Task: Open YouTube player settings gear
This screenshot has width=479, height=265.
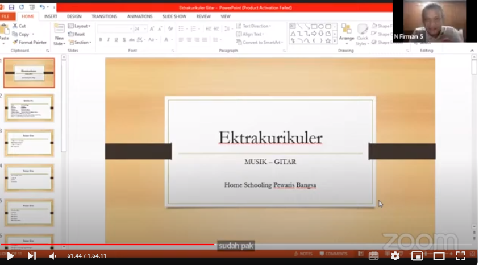Action: click(x=395, y=256)
